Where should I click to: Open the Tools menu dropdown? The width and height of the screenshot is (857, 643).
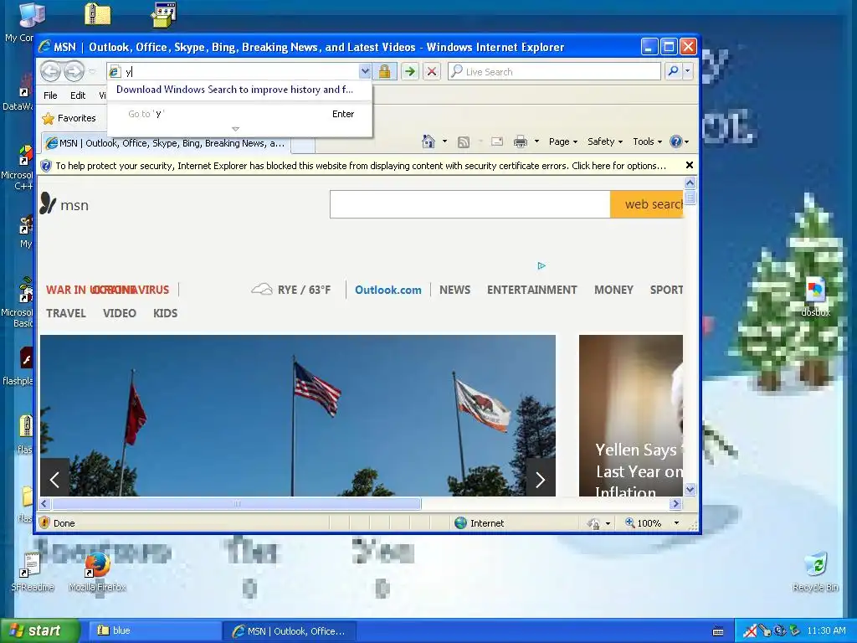click(647, 141)
